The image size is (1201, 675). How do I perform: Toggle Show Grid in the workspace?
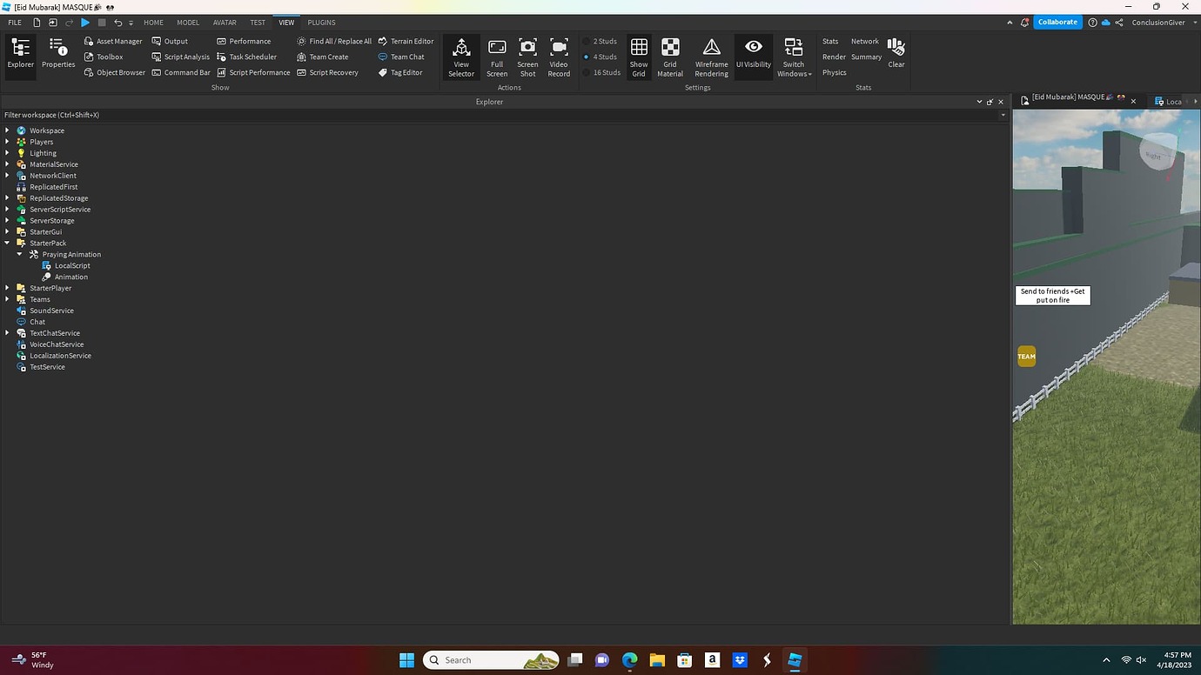638,56
